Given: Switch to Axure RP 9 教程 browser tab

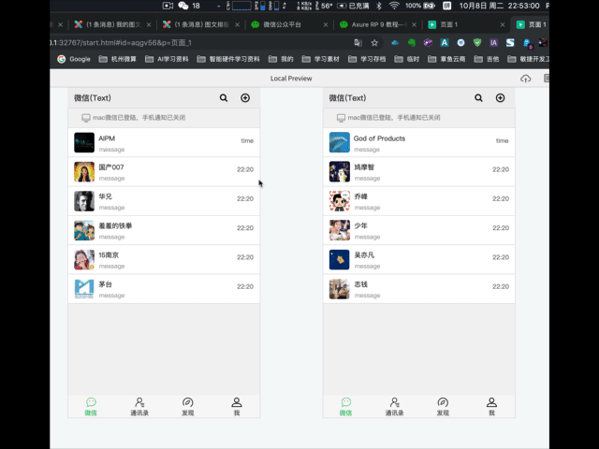Looking at the screenshot, I should tap(378, 24).
